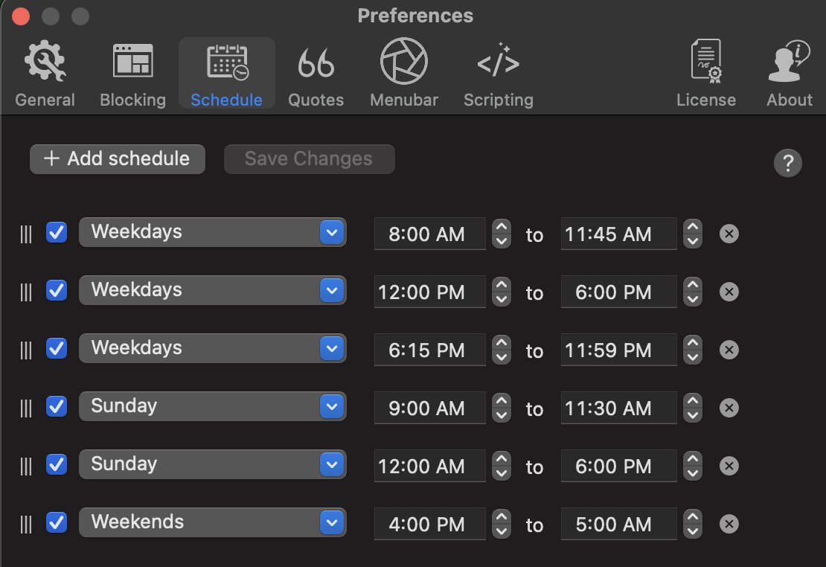Click the 11:59 PM end time field
This screenshot has height=567, width=826.
(619, 350)
